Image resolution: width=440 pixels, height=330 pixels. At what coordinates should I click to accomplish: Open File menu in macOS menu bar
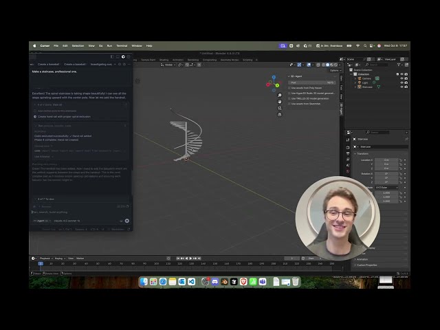click(56, 46)
